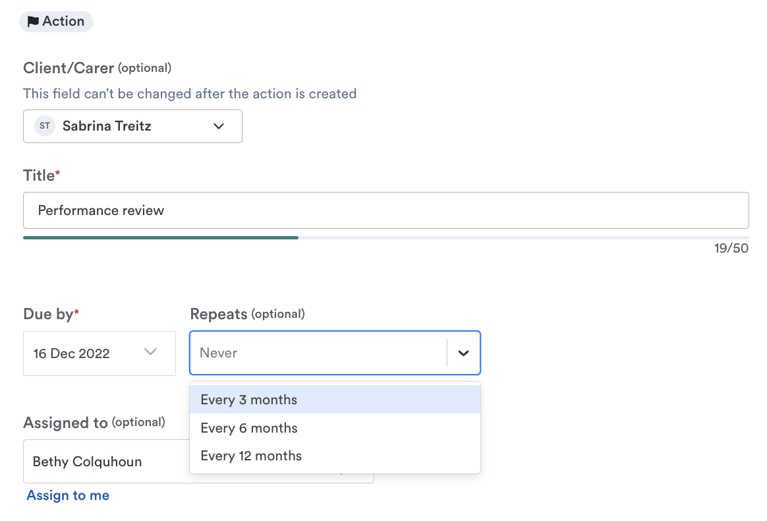767x521 pixels.
Task: Click the ST avatar beside Sabrina Treitz
Action: pyautogui.click(x=45, y=126)
